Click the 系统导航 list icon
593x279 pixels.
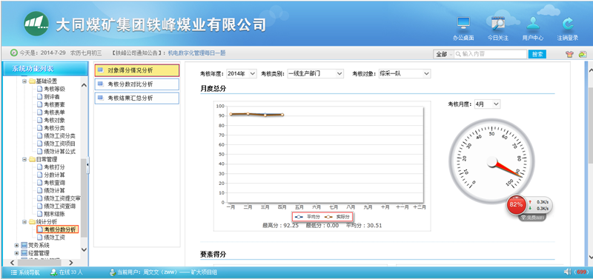[13, 272]
